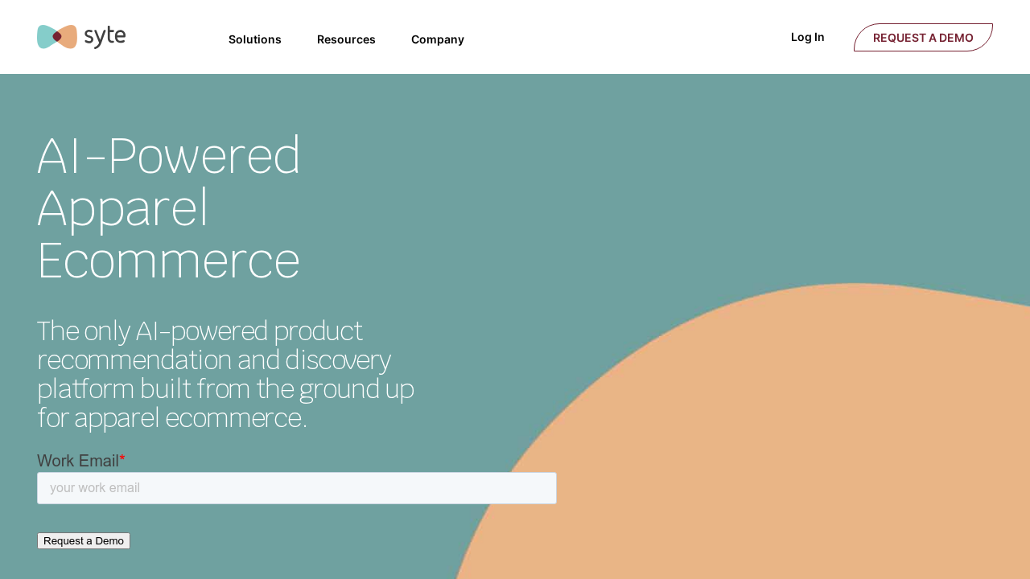Open the Company navigation menu

click(437, 39)
